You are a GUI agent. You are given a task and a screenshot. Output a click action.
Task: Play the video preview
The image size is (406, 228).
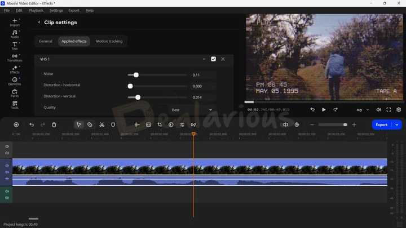pos(324,110)
